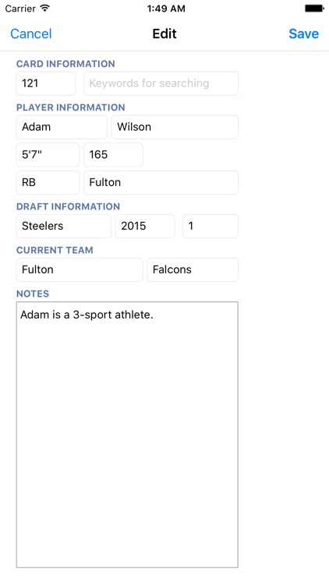Focus the Keywords for searching field
The height and width of the screenshot is (584, 329).
tap(161, 83)
